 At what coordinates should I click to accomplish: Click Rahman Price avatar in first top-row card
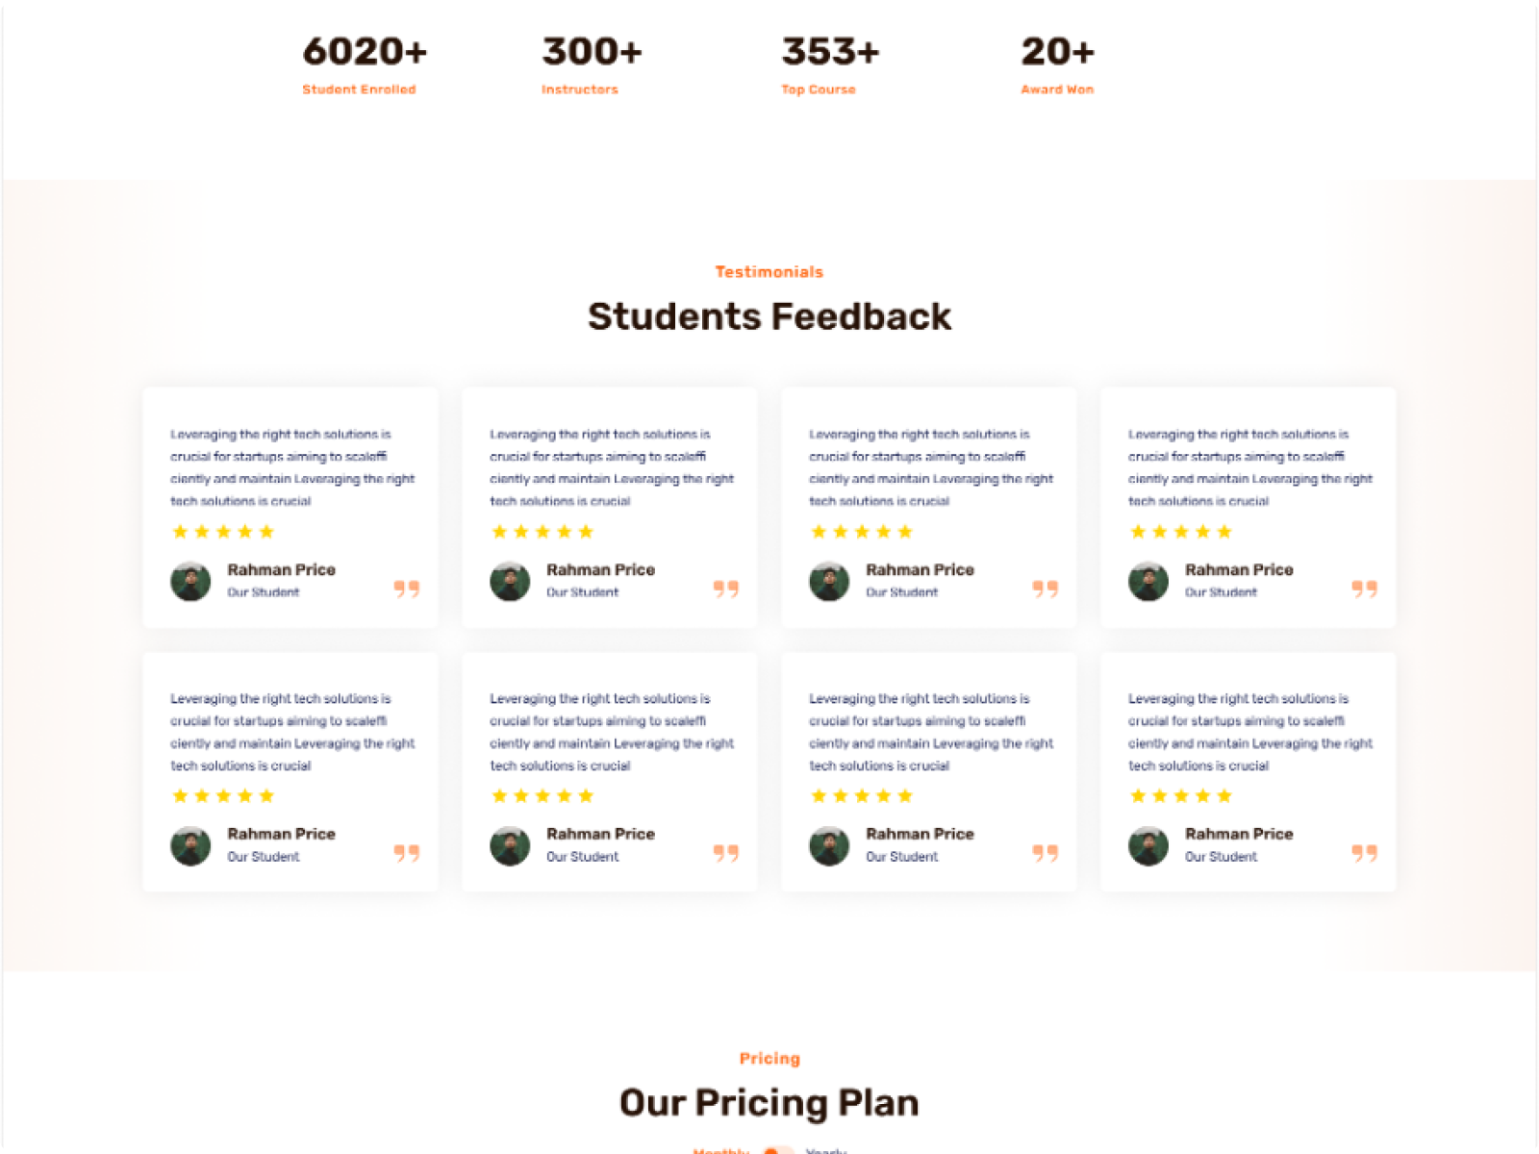click(x=190, y=581)
